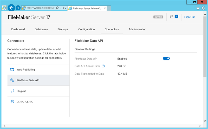The image size is (208, 129).
Task: Click the ODBC / JDBC database icon
Action: click(x=12, y=102)
